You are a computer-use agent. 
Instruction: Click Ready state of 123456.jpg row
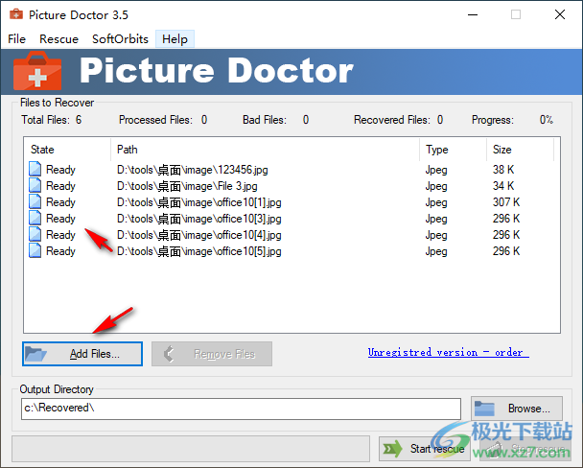(x=60, y=170)
